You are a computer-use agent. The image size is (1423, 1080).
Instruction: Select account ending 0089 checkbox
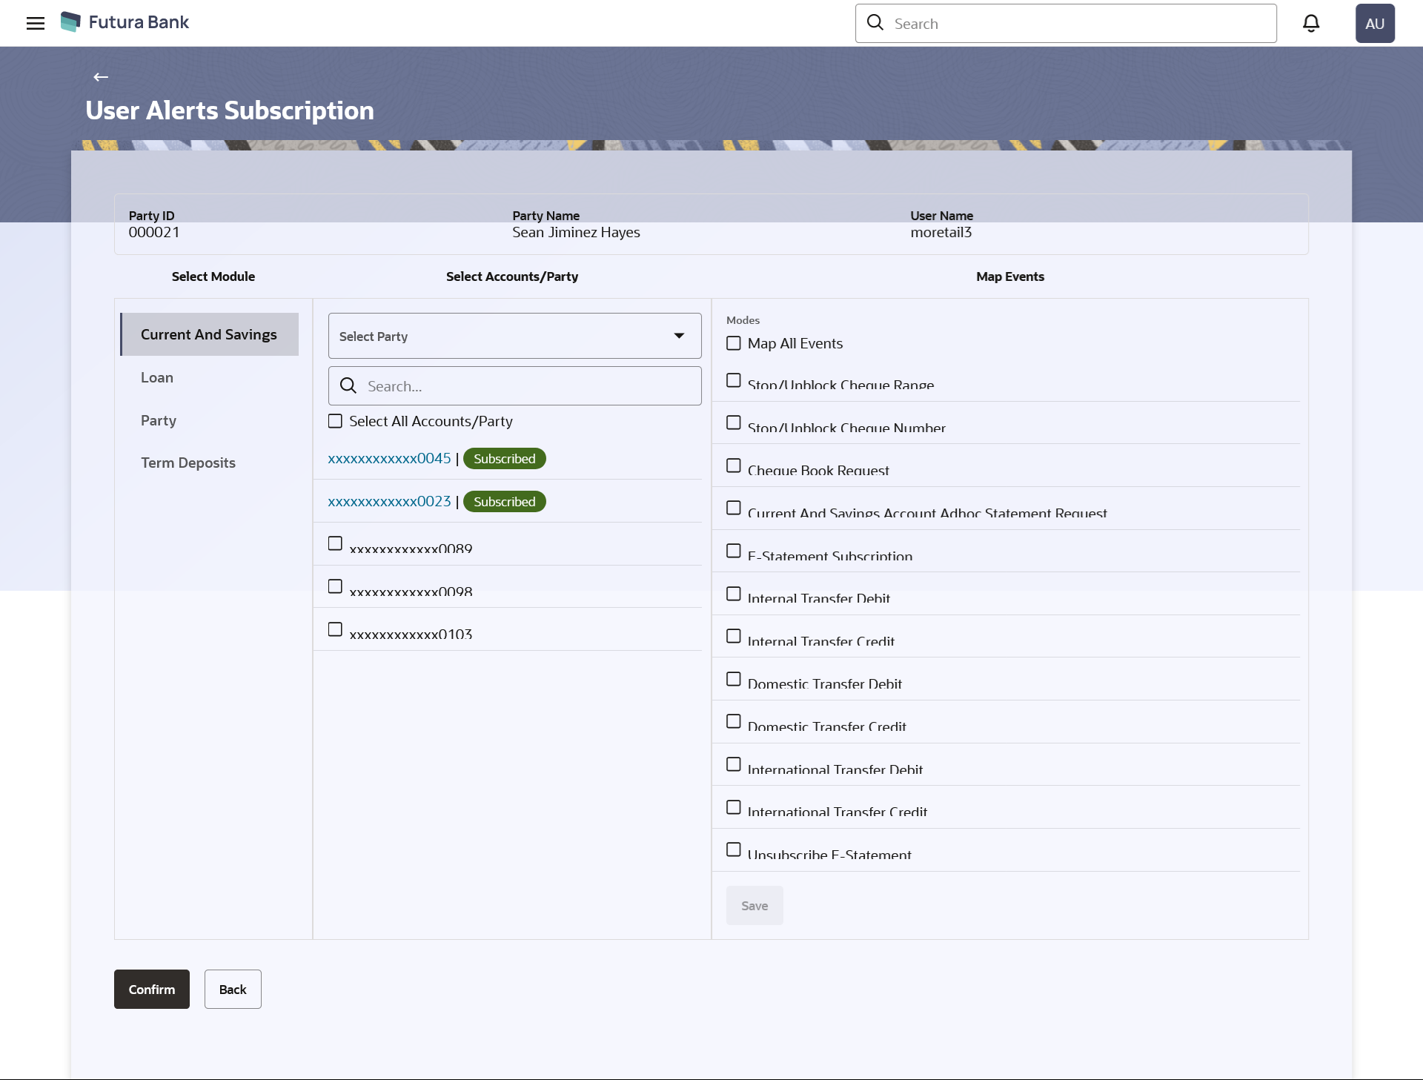coord(336,543)
